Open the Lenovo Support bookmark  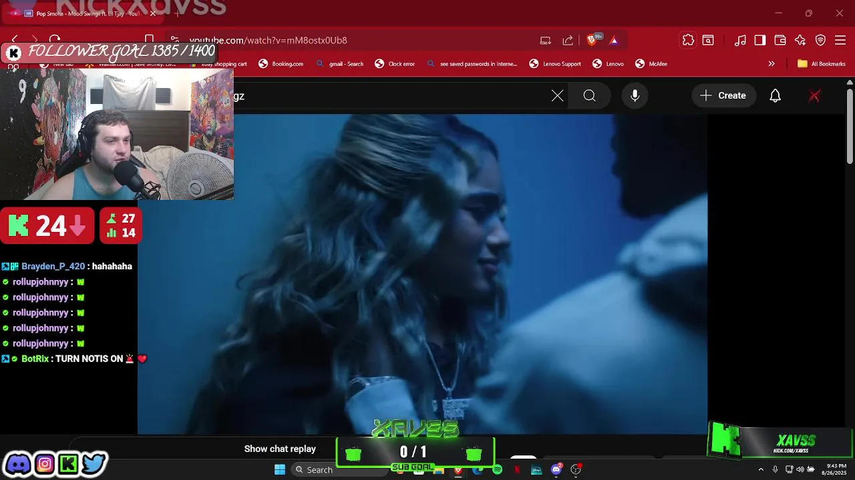tap(555, 64)
